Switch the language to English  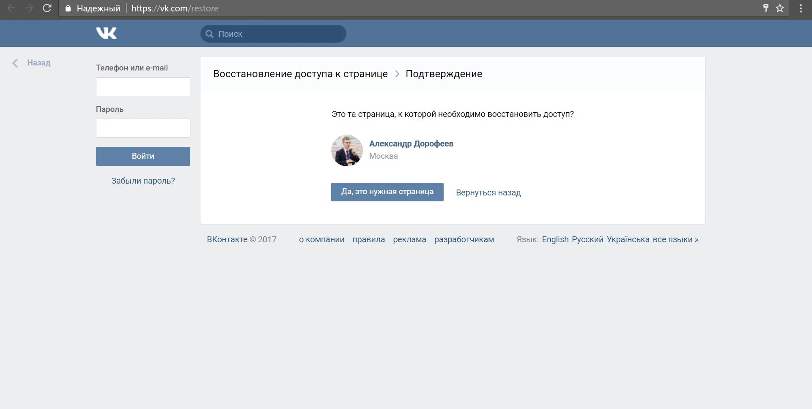(555, 239)
